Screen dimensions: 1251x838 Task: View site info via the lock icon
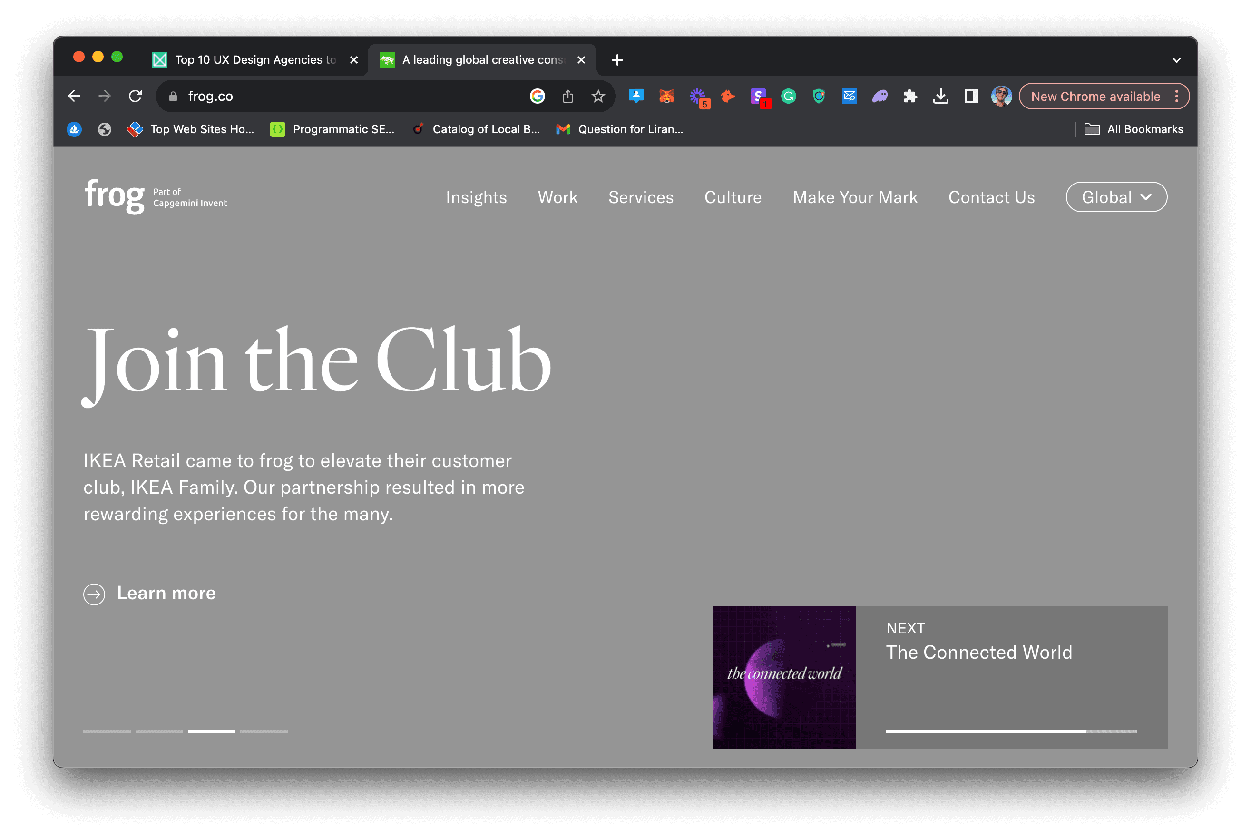173,96
